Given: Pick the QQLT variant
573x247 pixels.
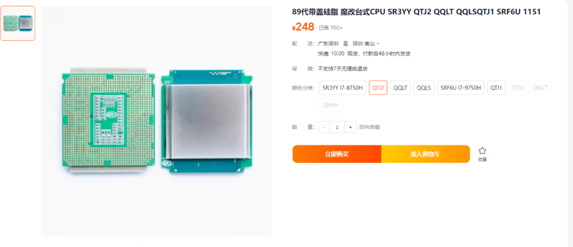Looking at the screenshot, I should [401, 87].
